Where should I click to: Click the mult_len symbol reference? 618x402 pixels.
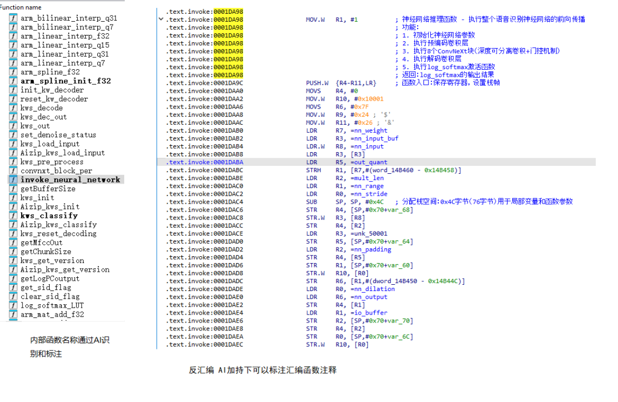(x=369, y=178)
